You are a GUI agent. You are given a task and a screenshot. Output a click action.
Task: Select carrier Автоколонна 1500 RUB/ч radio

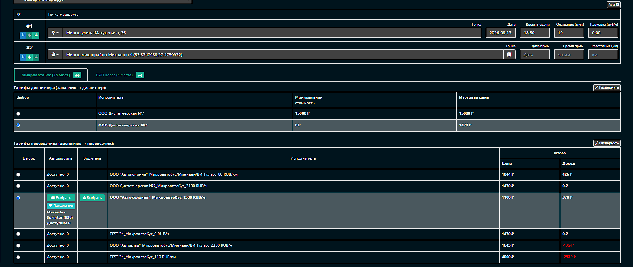pyautogui.click(x=18, y=198)
